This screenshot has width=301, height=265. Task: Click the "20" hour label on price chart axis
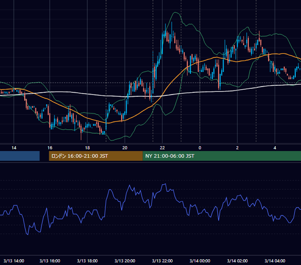tap(125, 148)
